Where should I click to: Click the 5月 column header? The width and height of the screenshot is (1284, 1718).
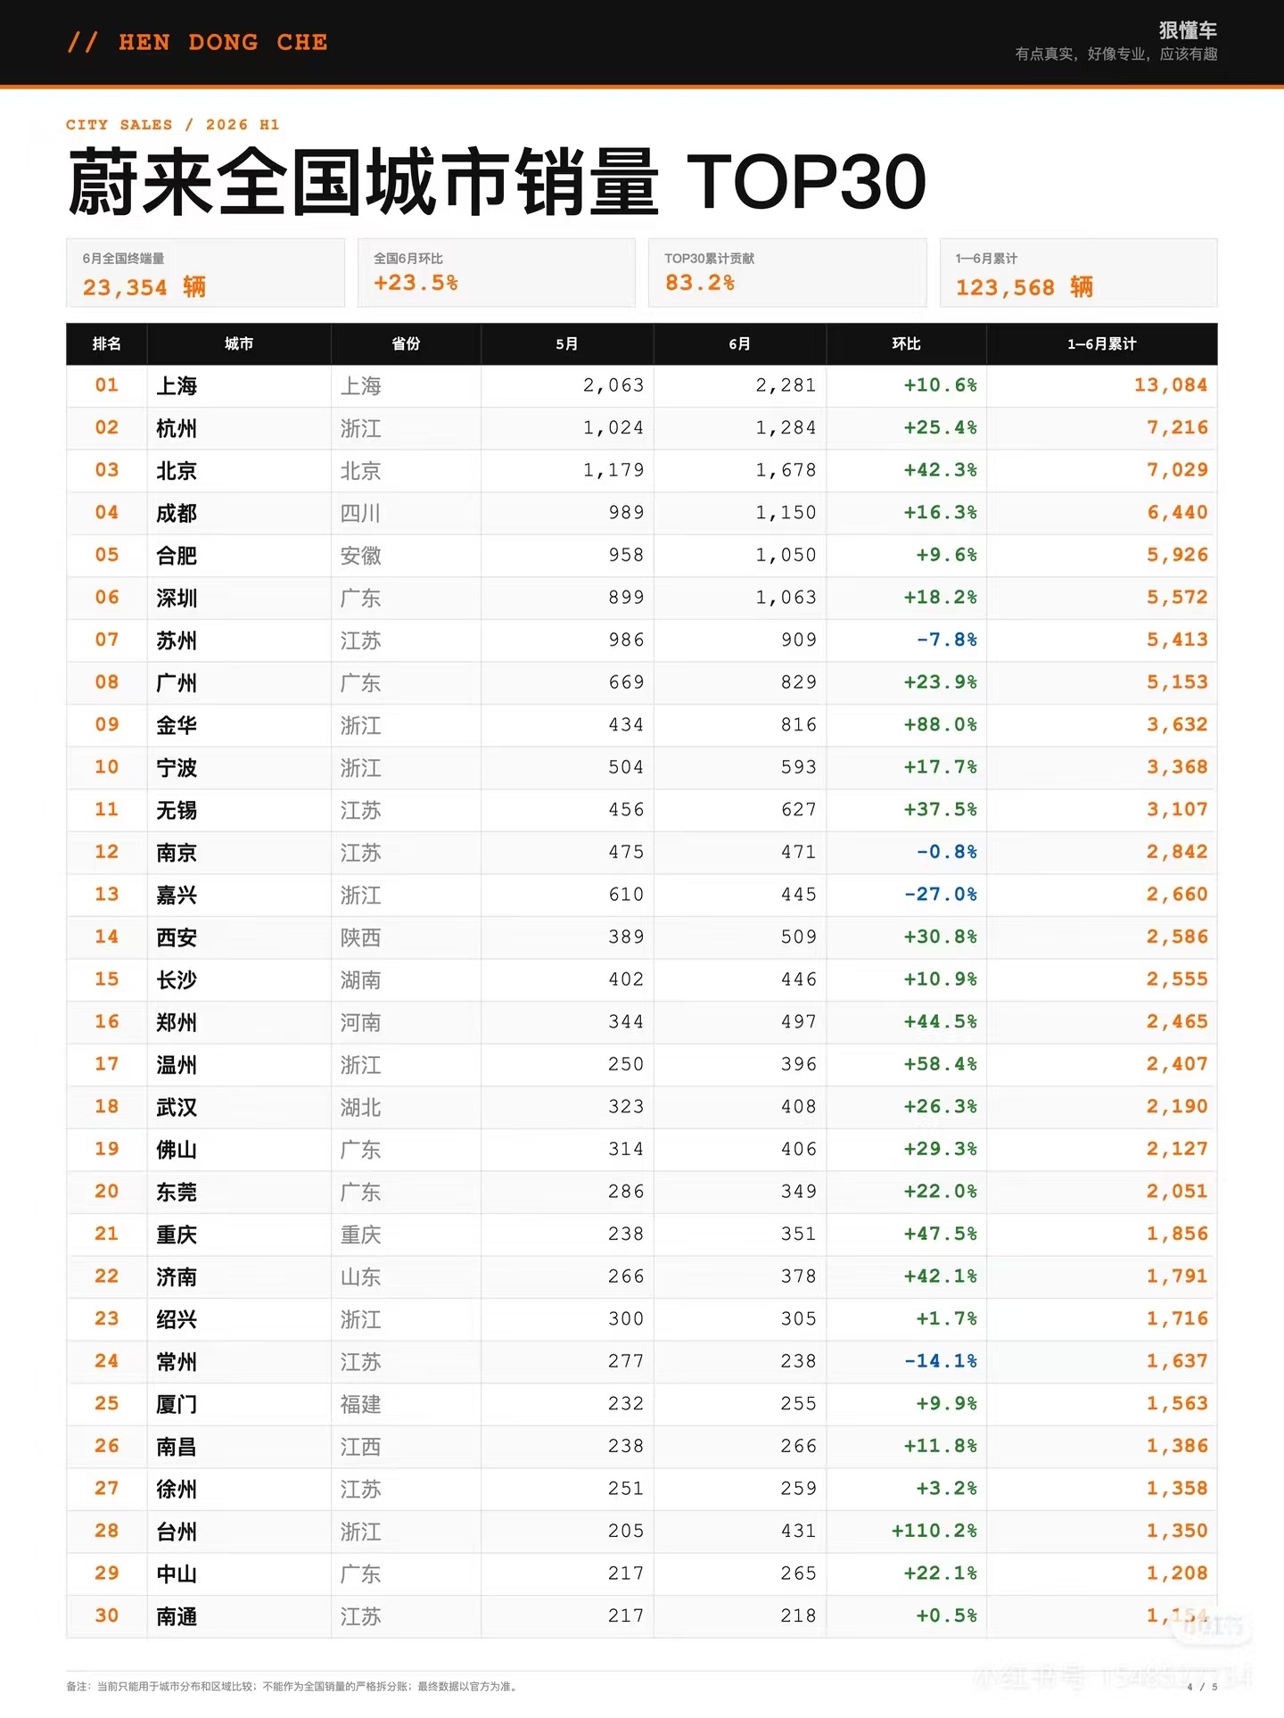tap(567, 344)
